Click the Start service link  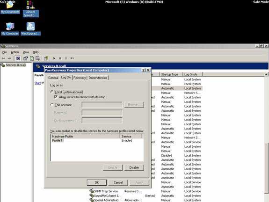(37, 83)
